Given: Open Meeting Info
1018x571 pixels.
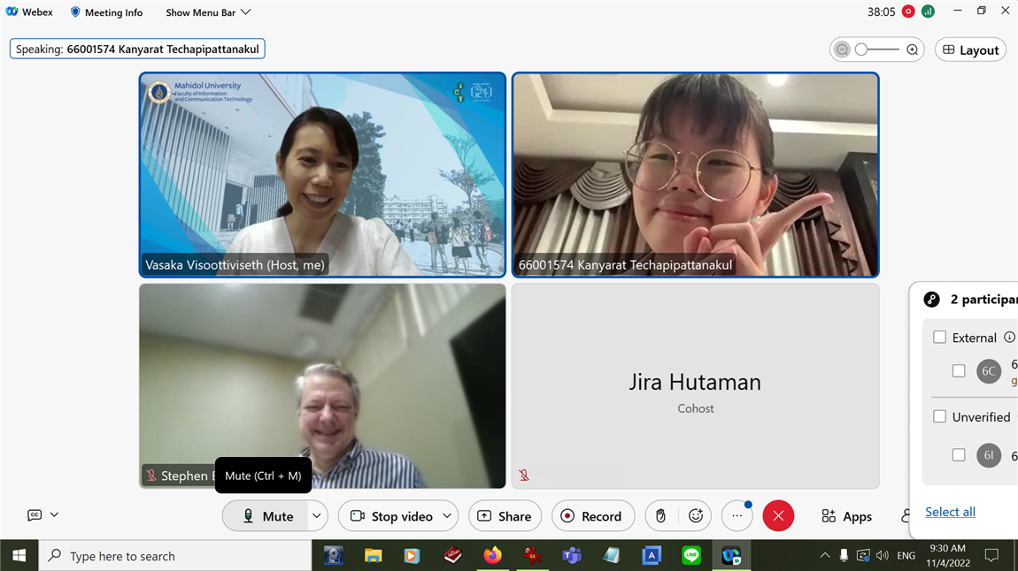Looking at the screenshot, I should [106, 12].
